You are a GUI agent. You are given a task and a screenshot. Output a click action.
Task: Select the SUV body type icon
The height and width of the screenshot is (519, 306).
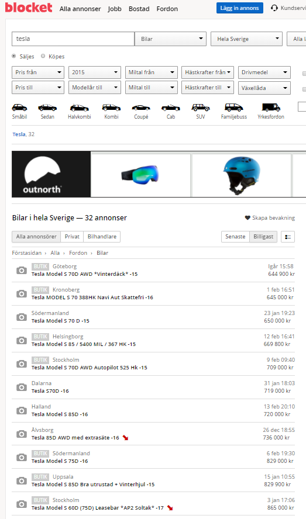201,107
